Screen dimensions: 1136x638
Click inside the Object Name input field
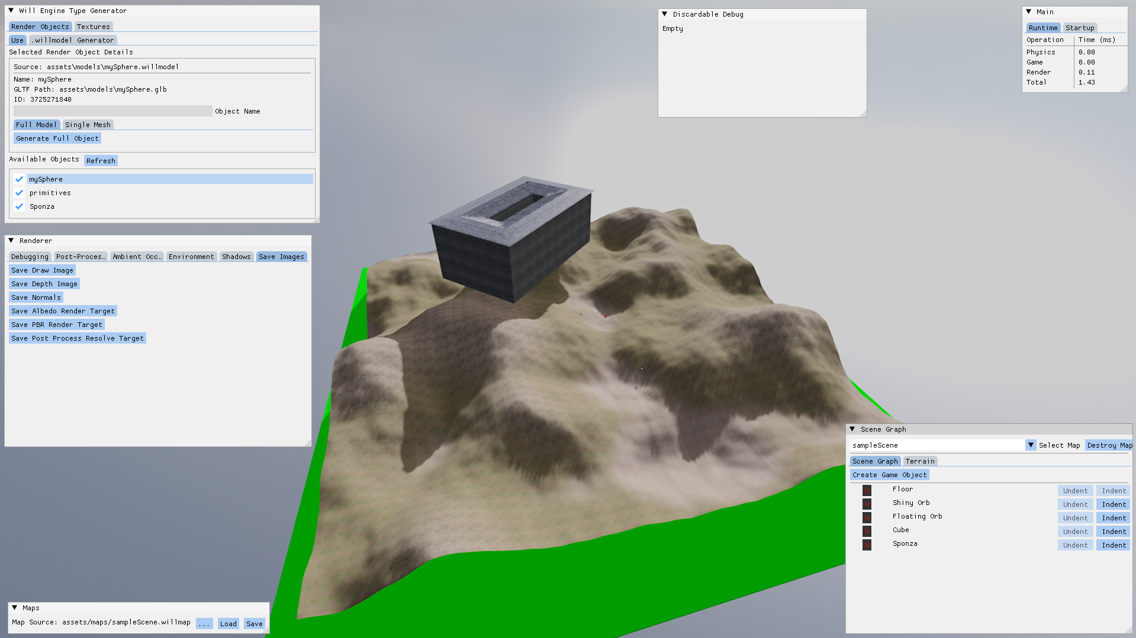coord(112,111)
